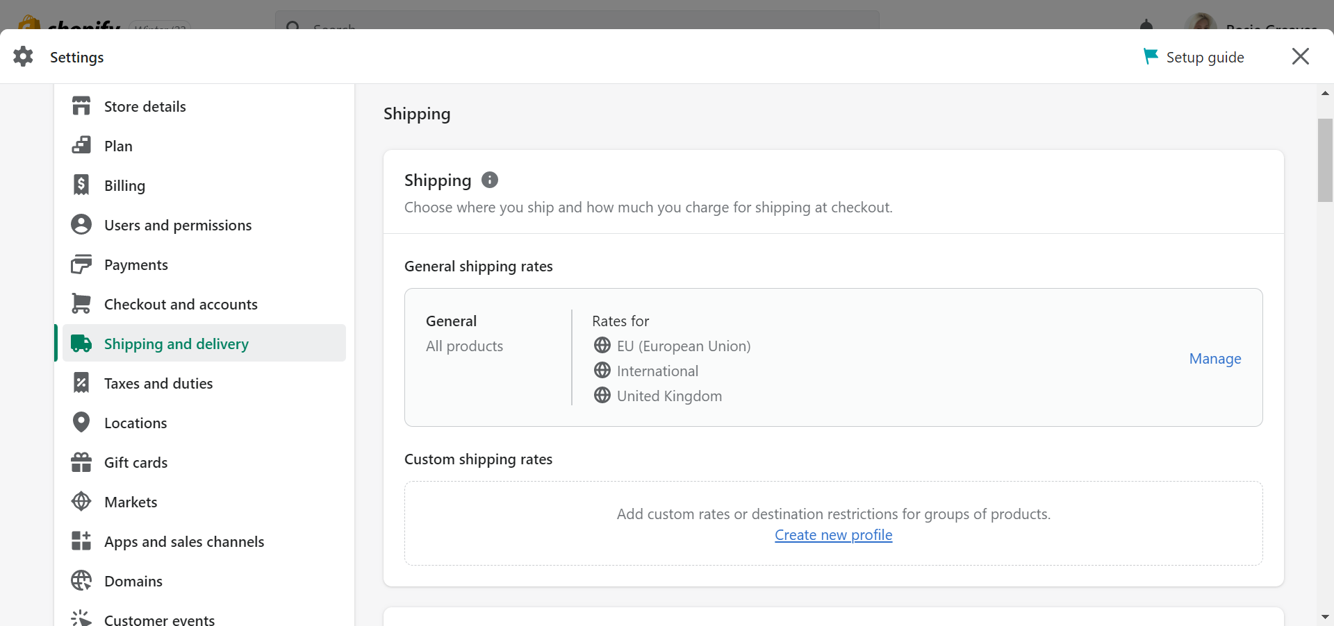Select the Payments card icon
Screen dimensions: 1334x626
click(81, 264)
